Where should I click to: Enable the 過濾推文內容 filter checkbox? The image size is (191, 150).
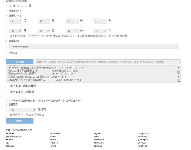[x=7, y=11]
